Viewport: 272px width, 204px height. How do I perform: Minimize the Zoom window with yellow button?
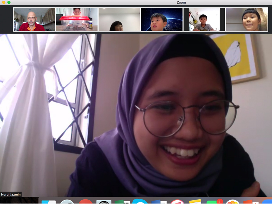pyautogui.click(x=4, y=2)
